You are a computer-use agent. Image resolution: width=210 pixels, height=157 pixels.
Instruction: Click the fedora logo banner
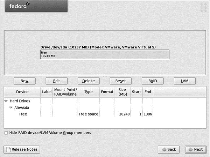pyautogui.click(x=36, y=6)
